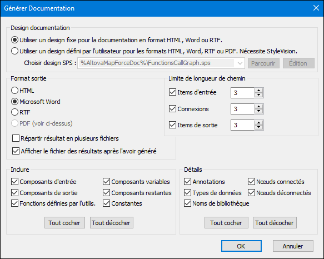The width and height of the screenshot is (324, 259).
Task: Click into the Connexions value field
Action: pyautogui.click(x=243, y=109)
